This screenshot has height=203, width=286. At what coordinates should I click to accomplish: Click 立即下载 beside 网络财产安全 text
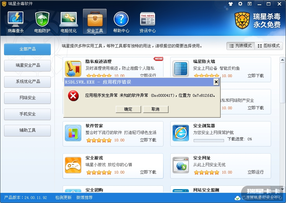pos(256,108)
